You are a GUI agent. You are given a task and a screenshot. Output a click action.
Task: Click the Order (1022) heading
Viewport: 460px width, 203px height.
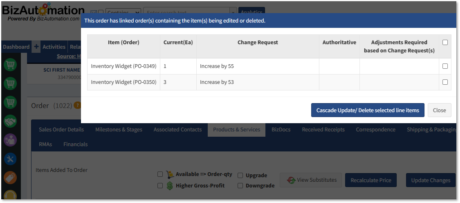point(52,106)
